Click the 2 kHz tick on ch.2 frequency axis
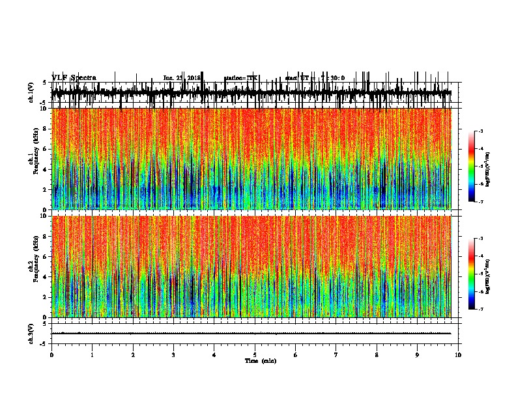This screenshot has height=398, width=516. pyautogui.click(x=45, y=297)
